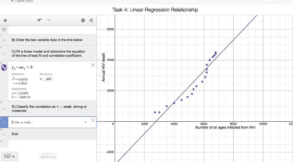Collapse the expression list panel
The height and width of the screenshot is (162, 293).
(91, 20)
